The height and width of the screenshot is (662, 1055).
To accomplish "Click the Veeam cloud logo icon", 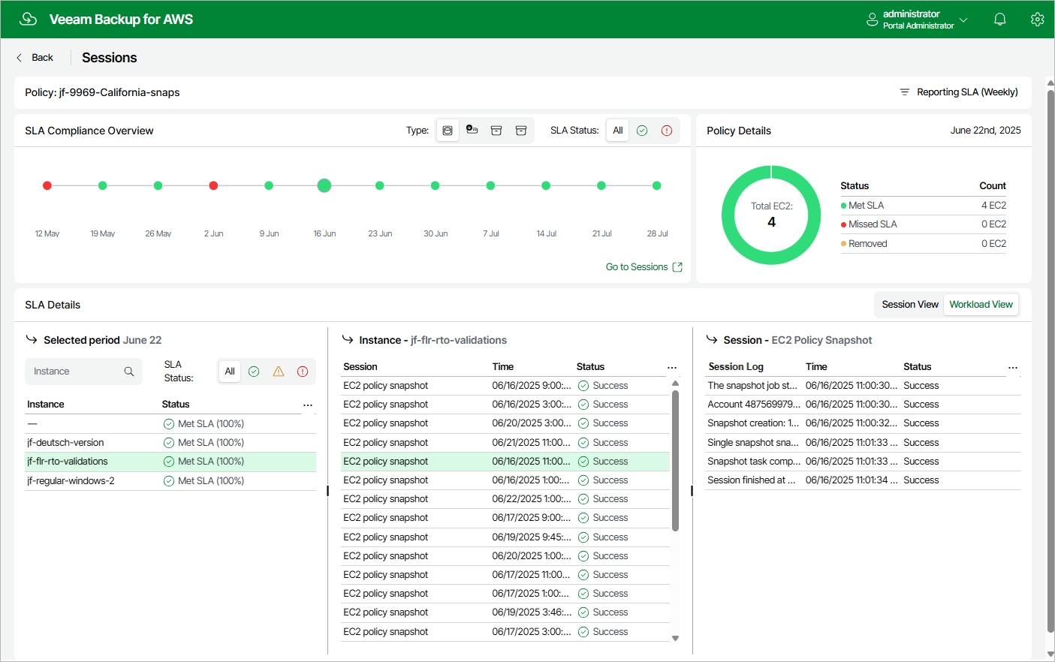I will tap(28, 19).
